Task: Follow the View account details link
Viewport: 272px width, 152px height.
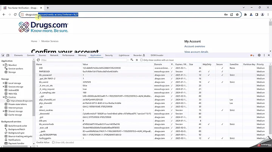Action: (196, 52)
